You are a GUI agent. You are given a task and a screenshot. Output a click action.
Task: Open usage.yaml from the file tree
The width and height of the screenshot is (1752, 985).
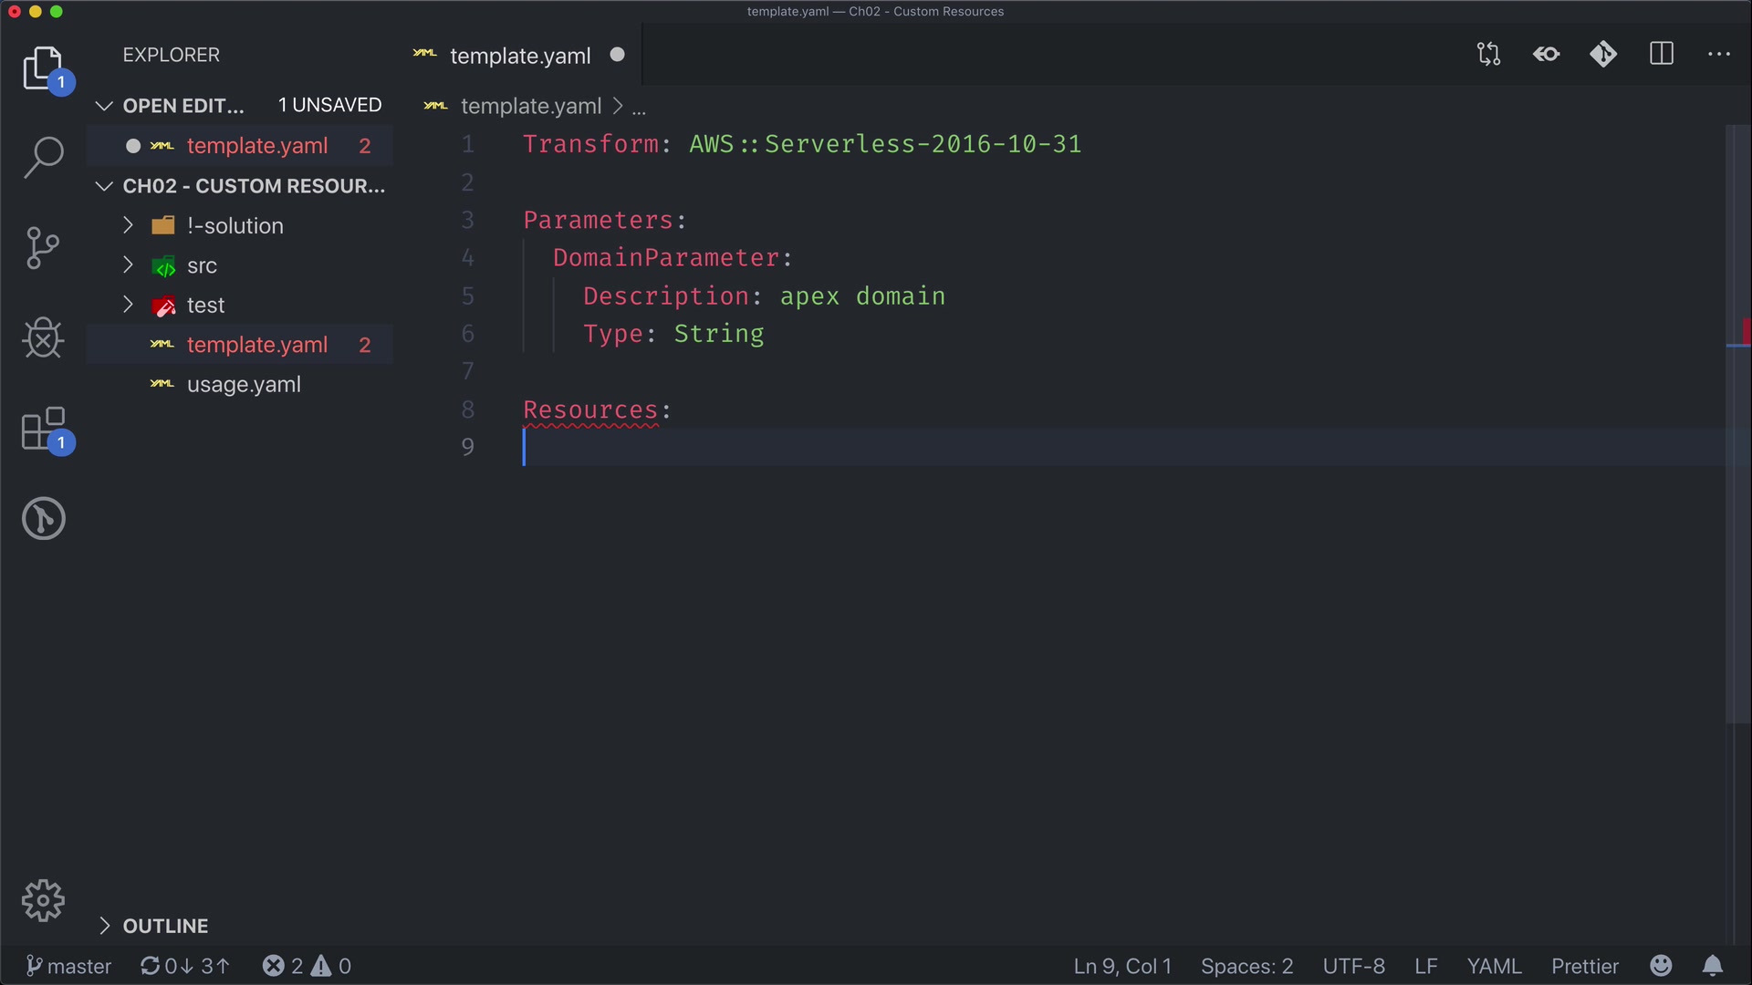point(244,385)
